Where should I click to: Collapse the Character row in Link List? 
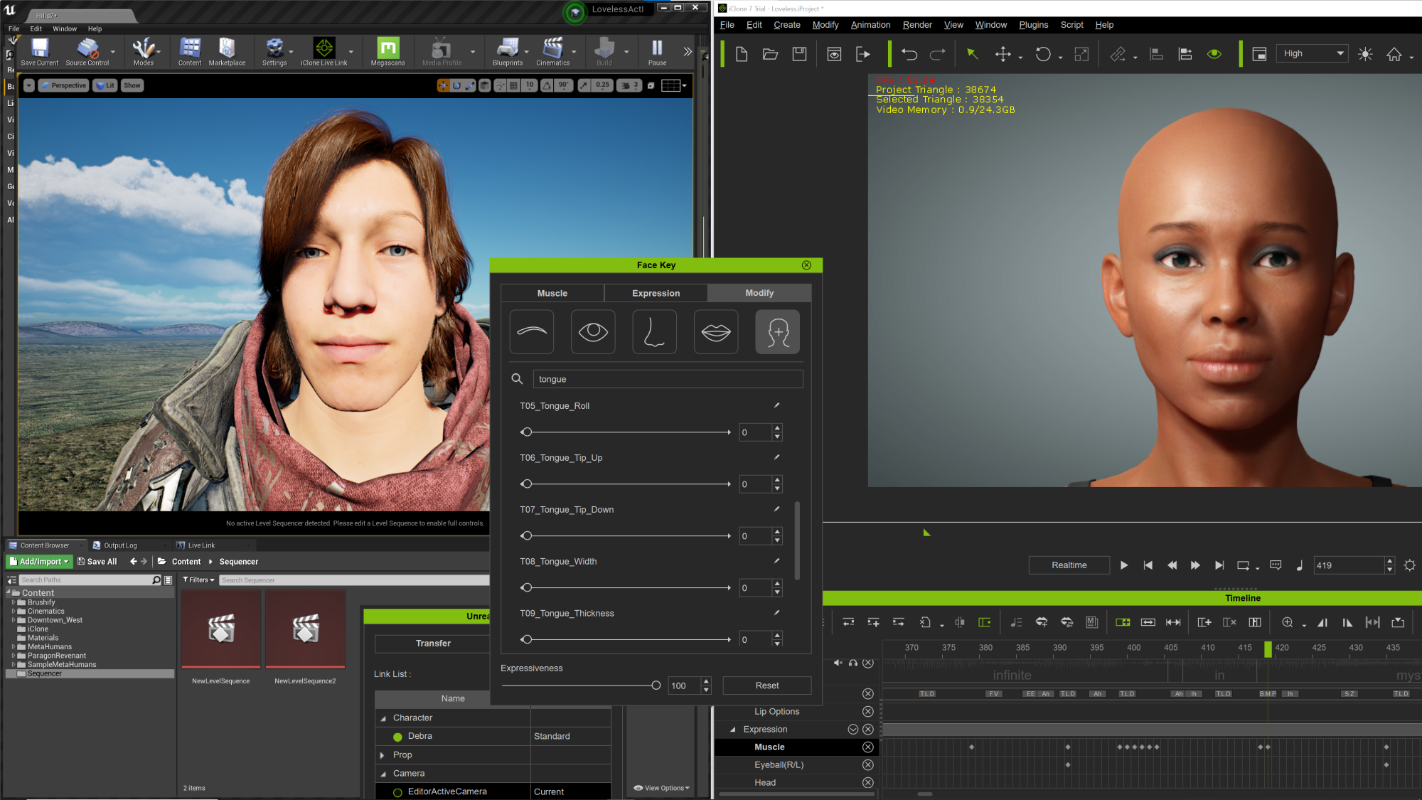(x=383, y=718)
